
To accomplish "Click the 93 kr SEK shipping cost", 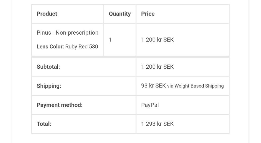I will click(x=153, y=86).
